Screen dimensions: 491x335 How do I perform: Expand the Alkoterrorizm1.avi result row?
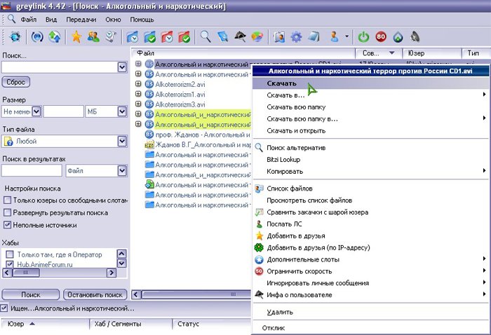[138, 93]
